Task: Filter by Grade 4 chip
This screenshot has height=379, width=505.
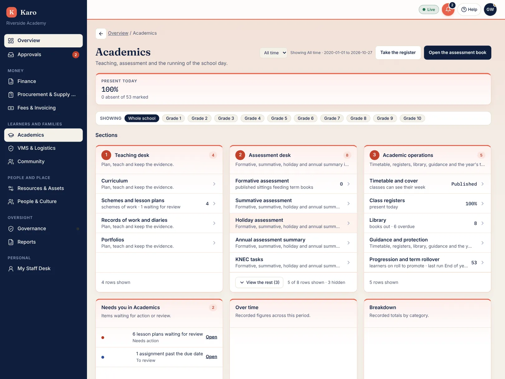Action: 252,118
